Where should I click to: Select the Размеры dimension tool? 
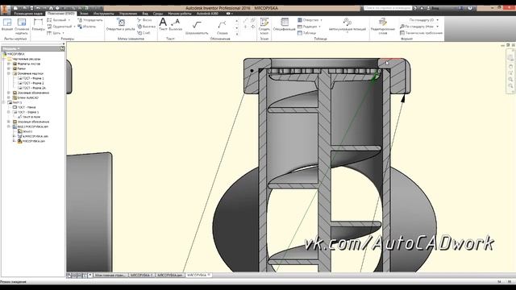coord(38,25)
